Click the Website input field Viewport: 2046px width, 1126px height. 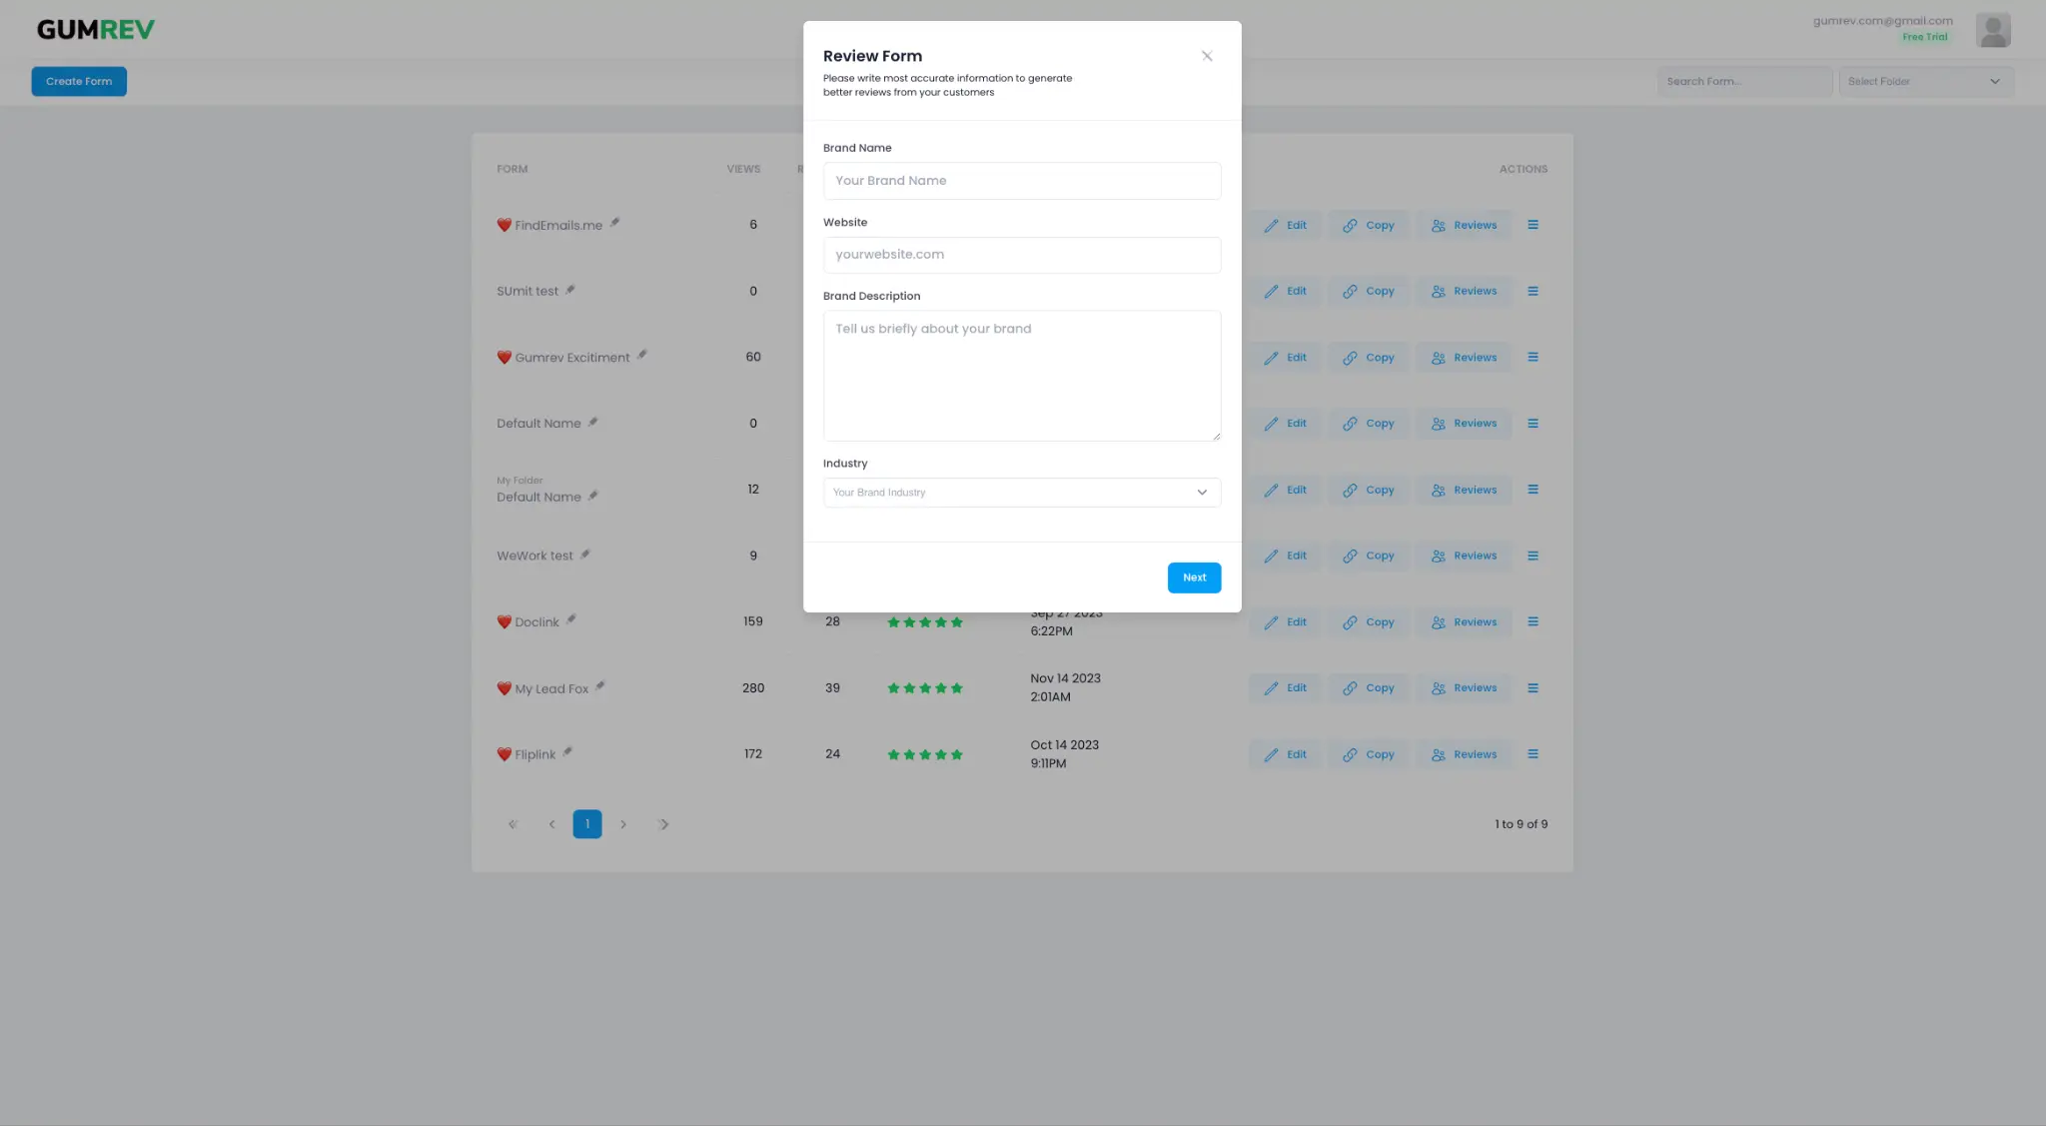1021,255
